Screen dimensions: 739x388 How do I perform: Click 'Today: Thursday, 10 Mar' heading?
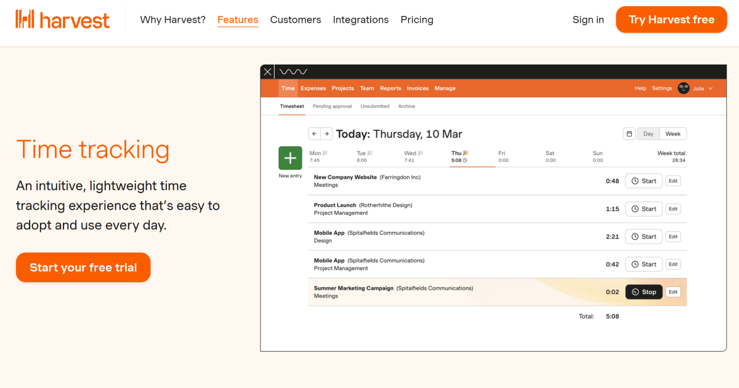coord(399,134)
